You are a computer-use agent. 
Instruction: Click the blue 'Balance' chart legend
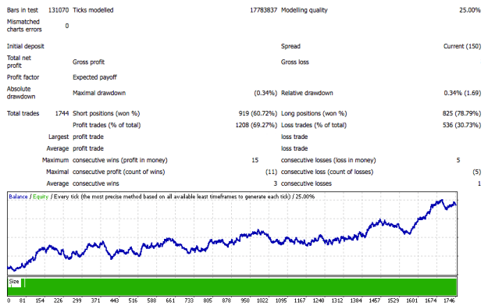(19, 197)
